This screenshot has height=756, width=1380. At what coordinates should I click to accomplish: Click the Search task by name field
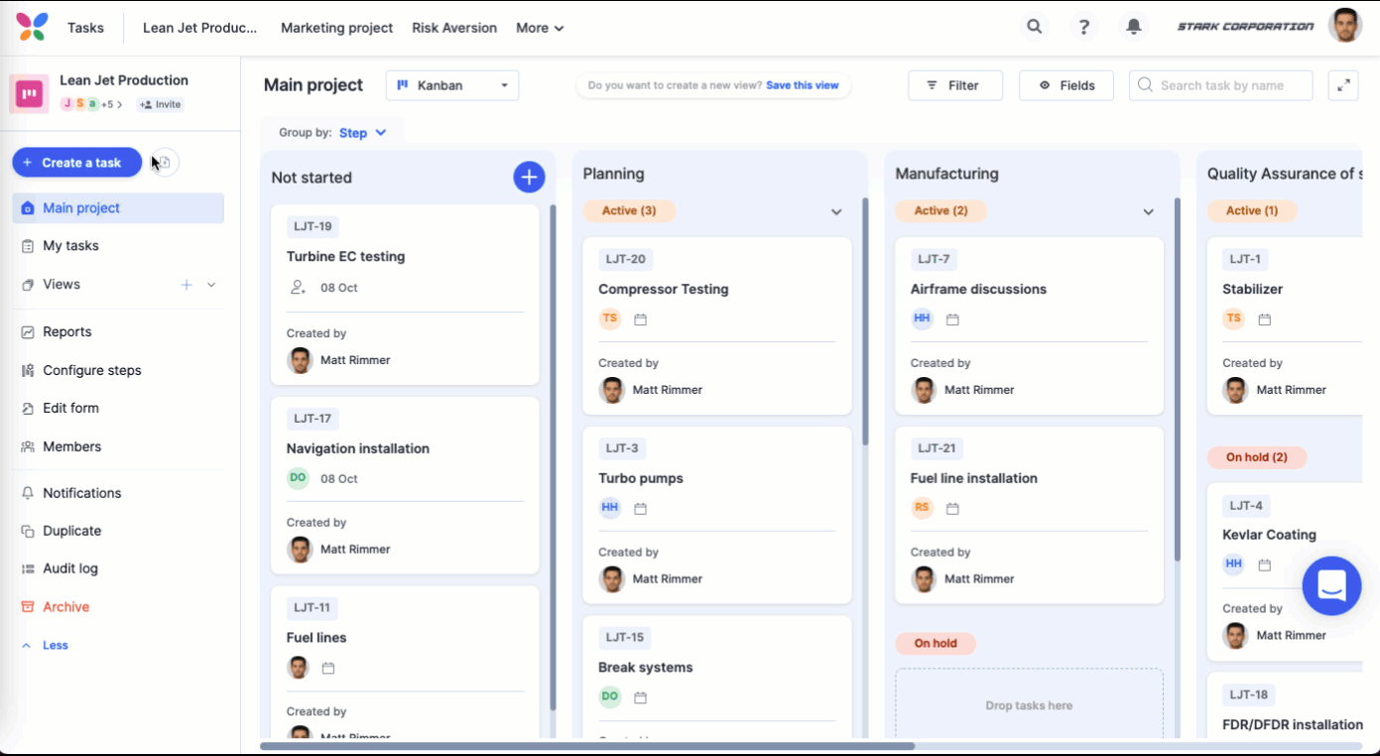tap(1221, 85)
